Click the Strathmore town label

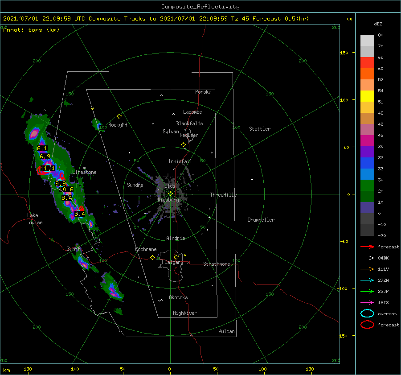coord(217,264)
